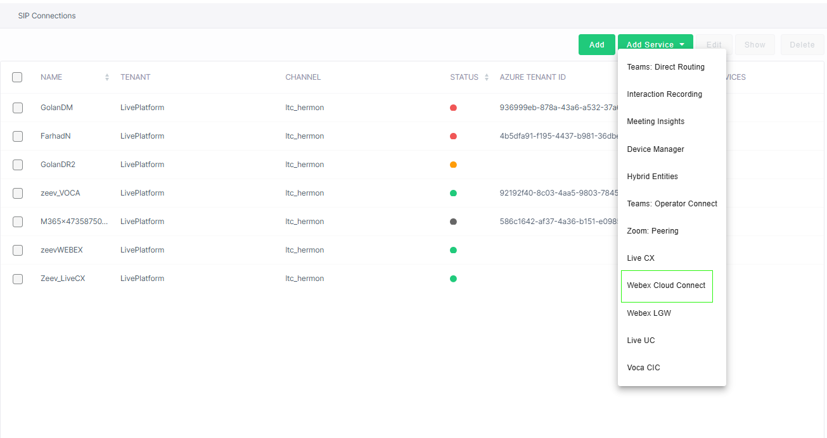Click Azure tenant ID starting 936999eb
Image resolution: width=827 pixels, height=438 pixels.
point(558,108)
